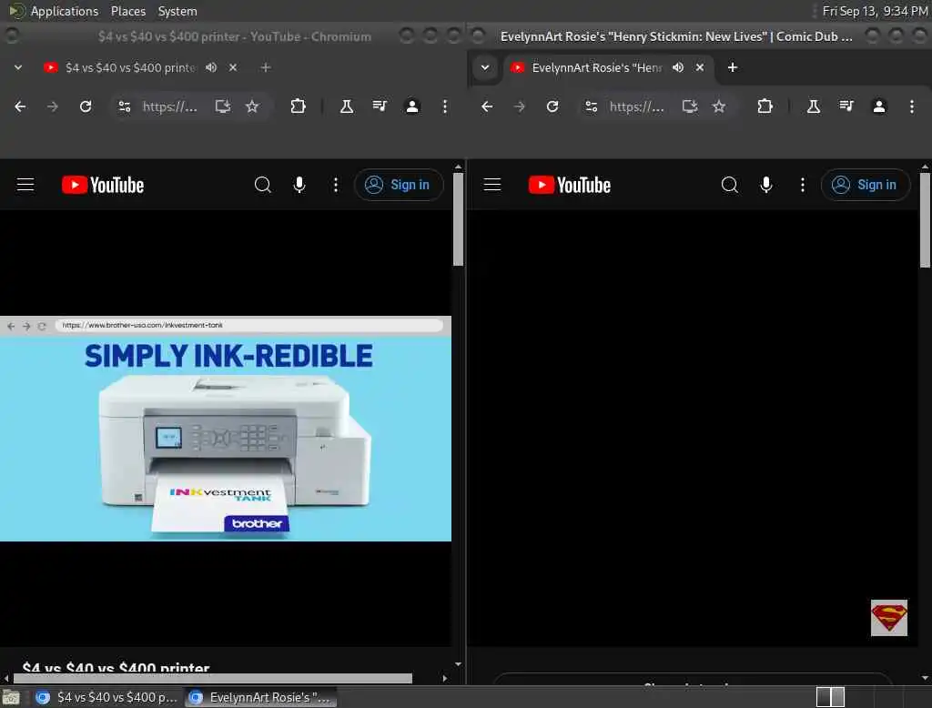The image size is (932, 708).
Task: Open new tab in right Chromium window
Action: pos(733,67)
